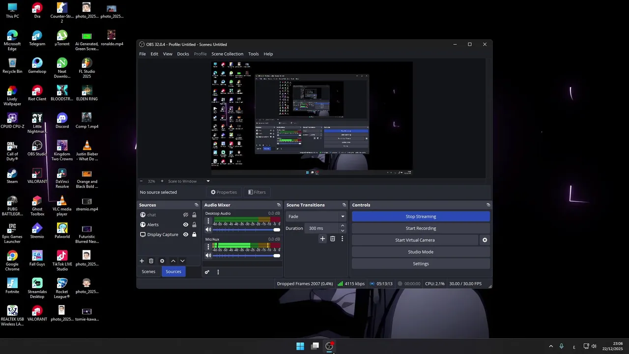The width and height of the screenshot is (629, 354).
Task: Mute the Mic/Aux speaker icon
Action: click(x=208, y=255)
